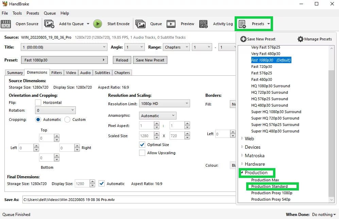The height and width of the screenshot is (219, 339).
Task: Switch to the Chapters tab
Action: [122, 73]
